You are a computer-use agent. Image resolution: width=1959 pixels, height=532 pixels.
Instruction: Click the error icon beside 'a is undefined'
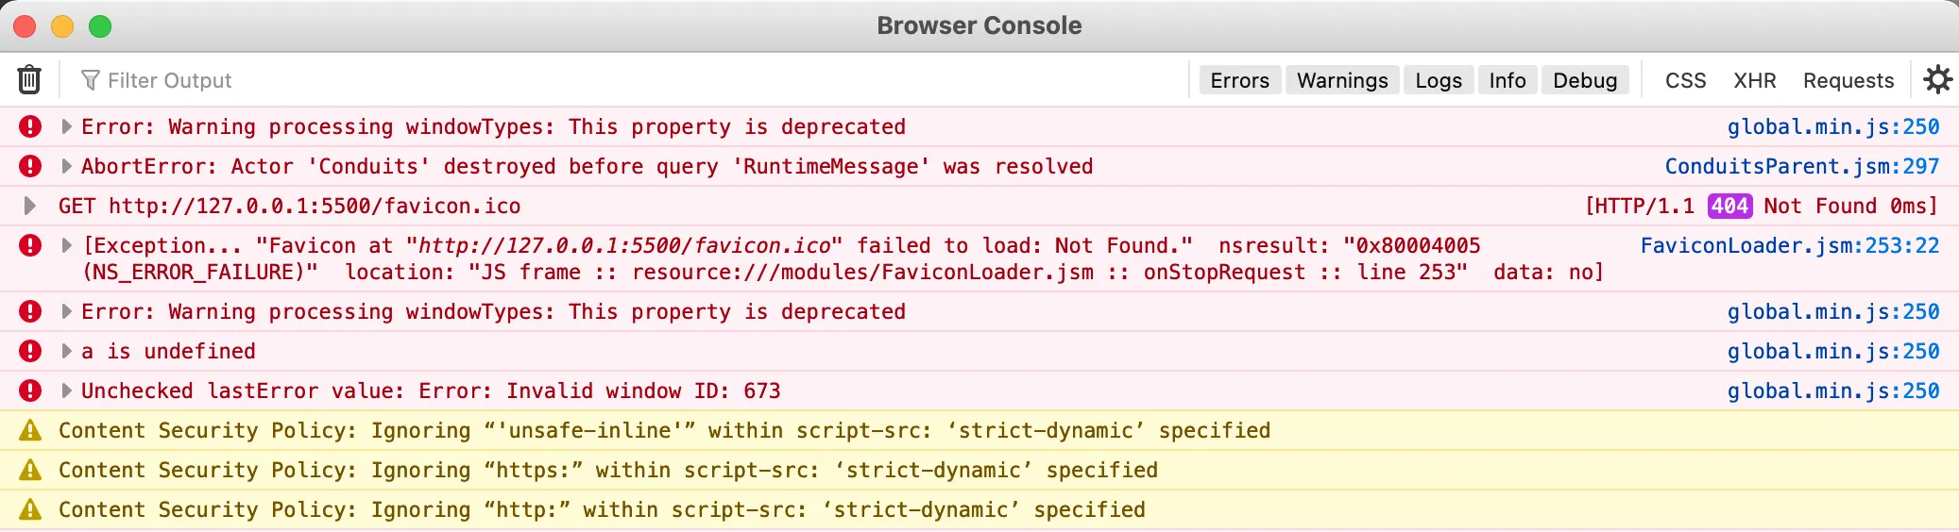pos(30,351)
